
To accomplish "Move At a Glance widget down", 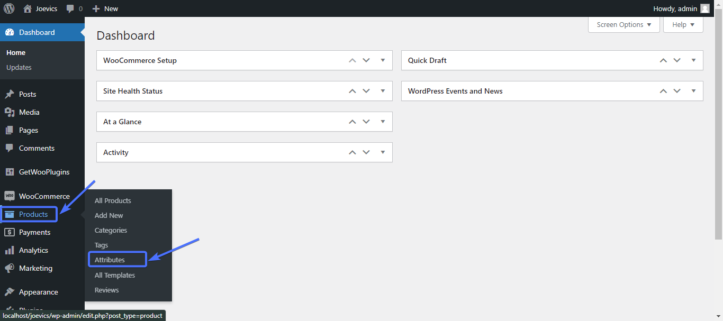I will pos(366,122).
